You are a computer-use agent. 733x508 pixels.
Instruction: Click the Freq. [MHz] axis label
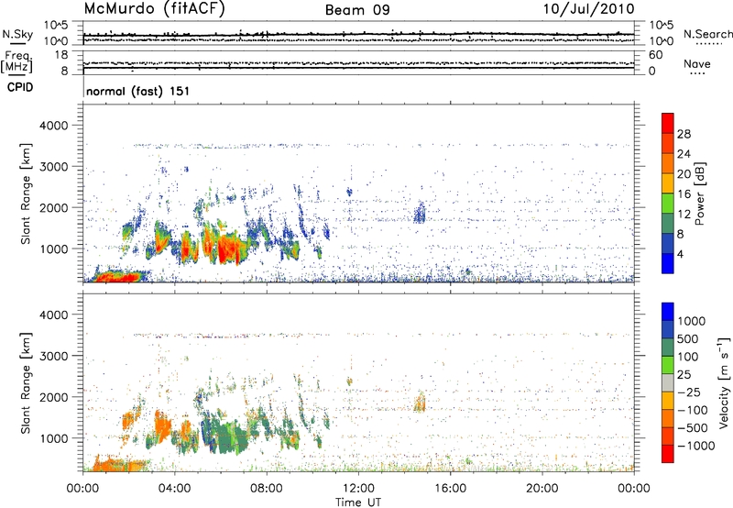[x=17, y=62]
